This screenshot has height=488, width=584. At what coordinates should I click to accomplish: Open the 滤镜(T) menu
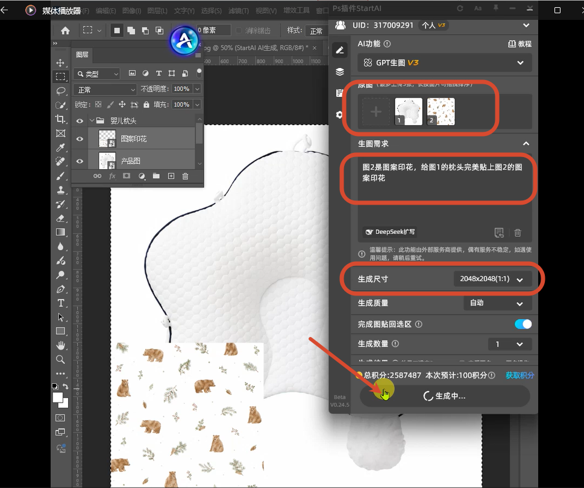[239, 11]
